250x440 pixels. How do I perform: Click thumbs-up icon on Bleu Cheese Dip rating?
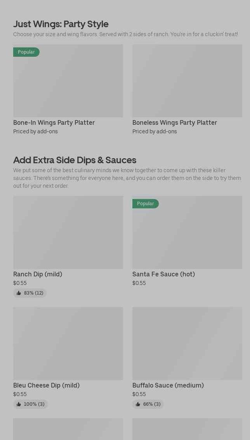pyautogui.click(x=19, y=404)
